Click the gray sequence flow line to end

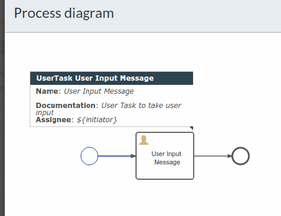click(211, 156)
